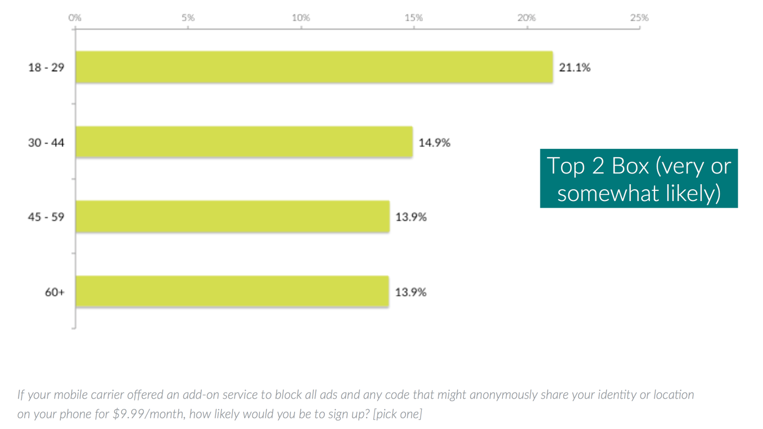Click the 14.9% value label
Viewport: 763px width, 429px height.
(434, 143)
